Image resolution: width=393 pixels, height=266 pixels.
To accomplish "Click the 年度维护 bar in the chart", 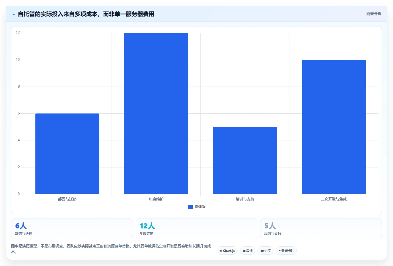I will pos(156,114).
